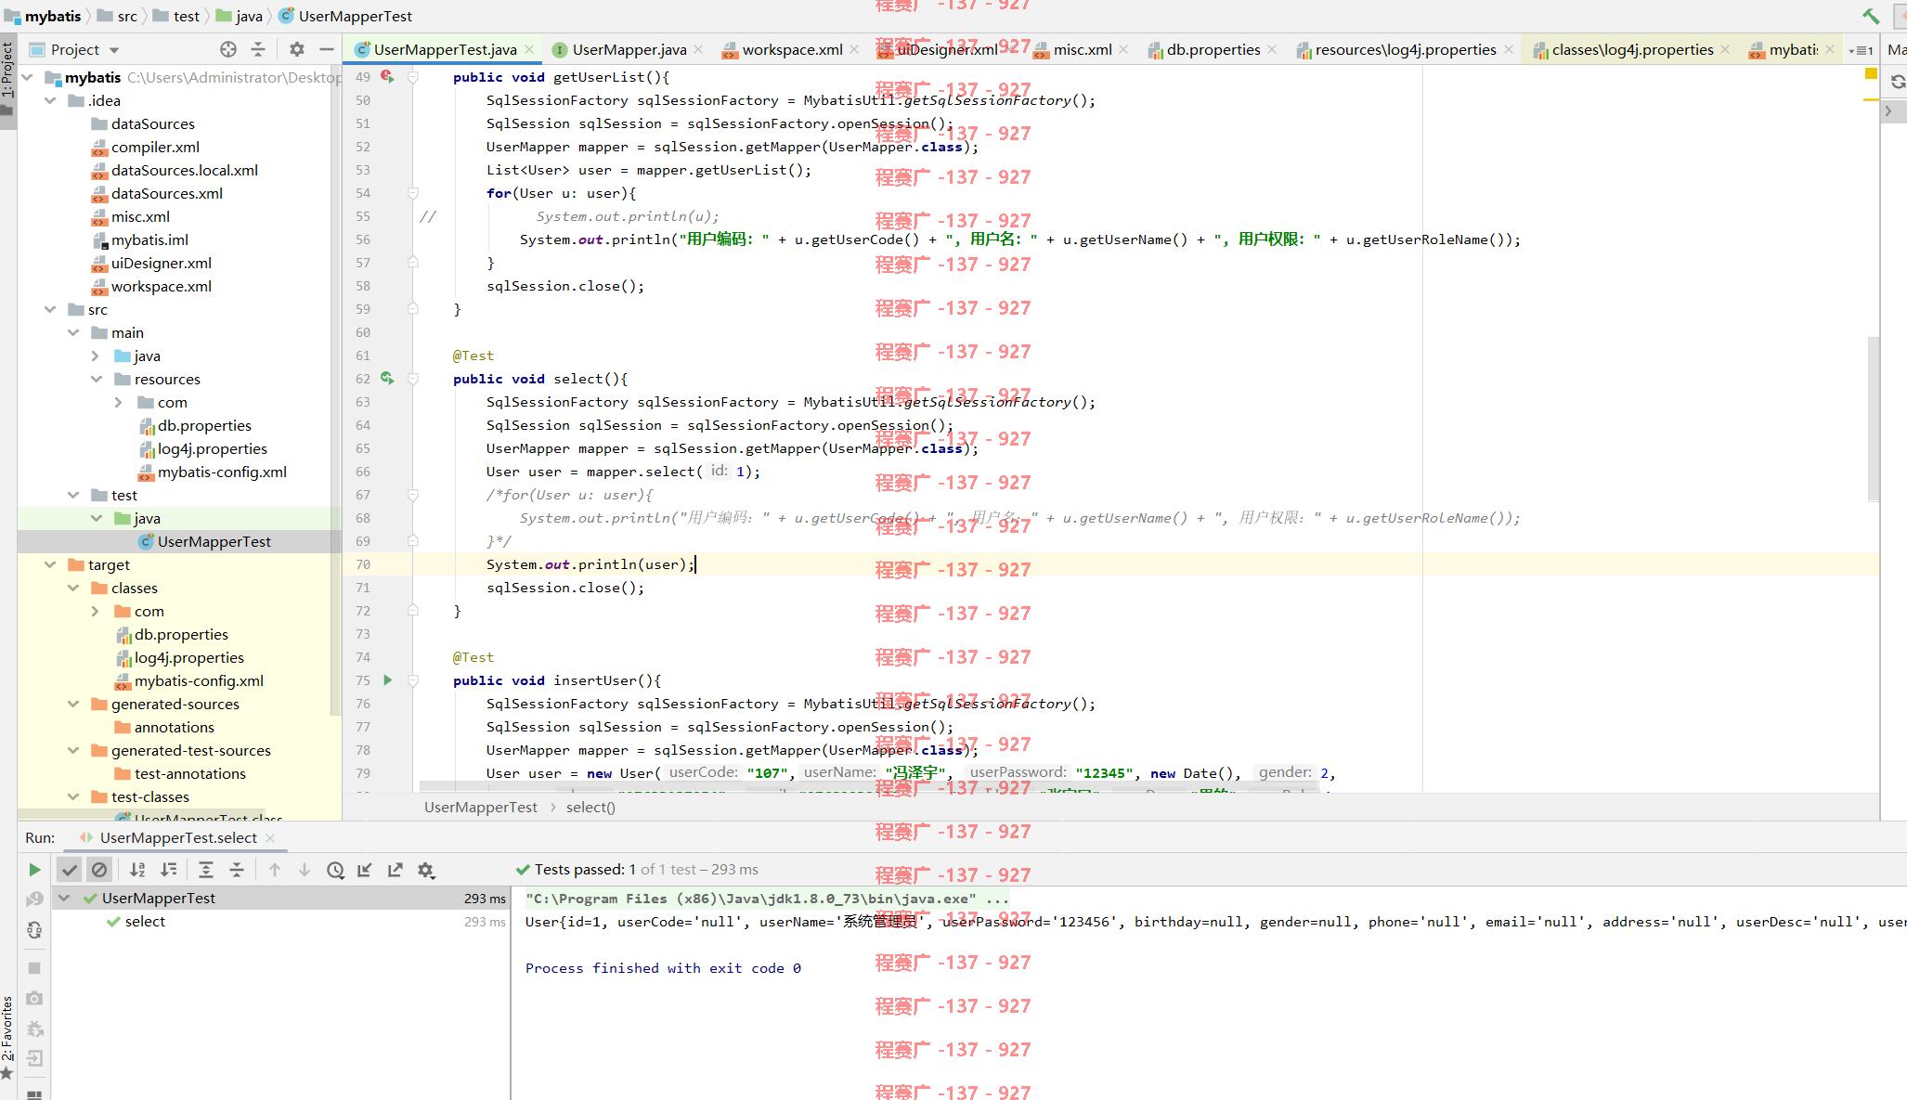Viewport: 1907px width, 1100px height.
Task: Rerun tests with the green play button
Action: [34, 870]
